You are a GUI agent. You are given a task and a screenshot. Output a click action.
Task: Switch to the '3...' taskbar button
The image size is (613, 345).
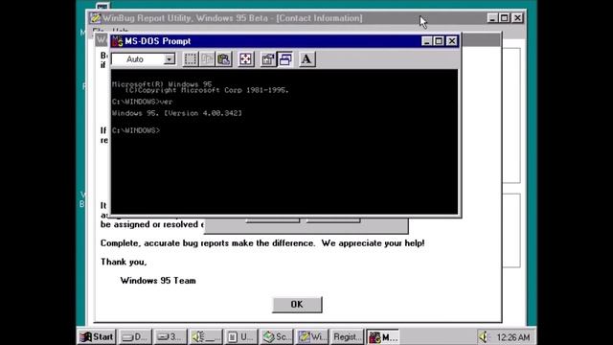(x=170, y=336)
